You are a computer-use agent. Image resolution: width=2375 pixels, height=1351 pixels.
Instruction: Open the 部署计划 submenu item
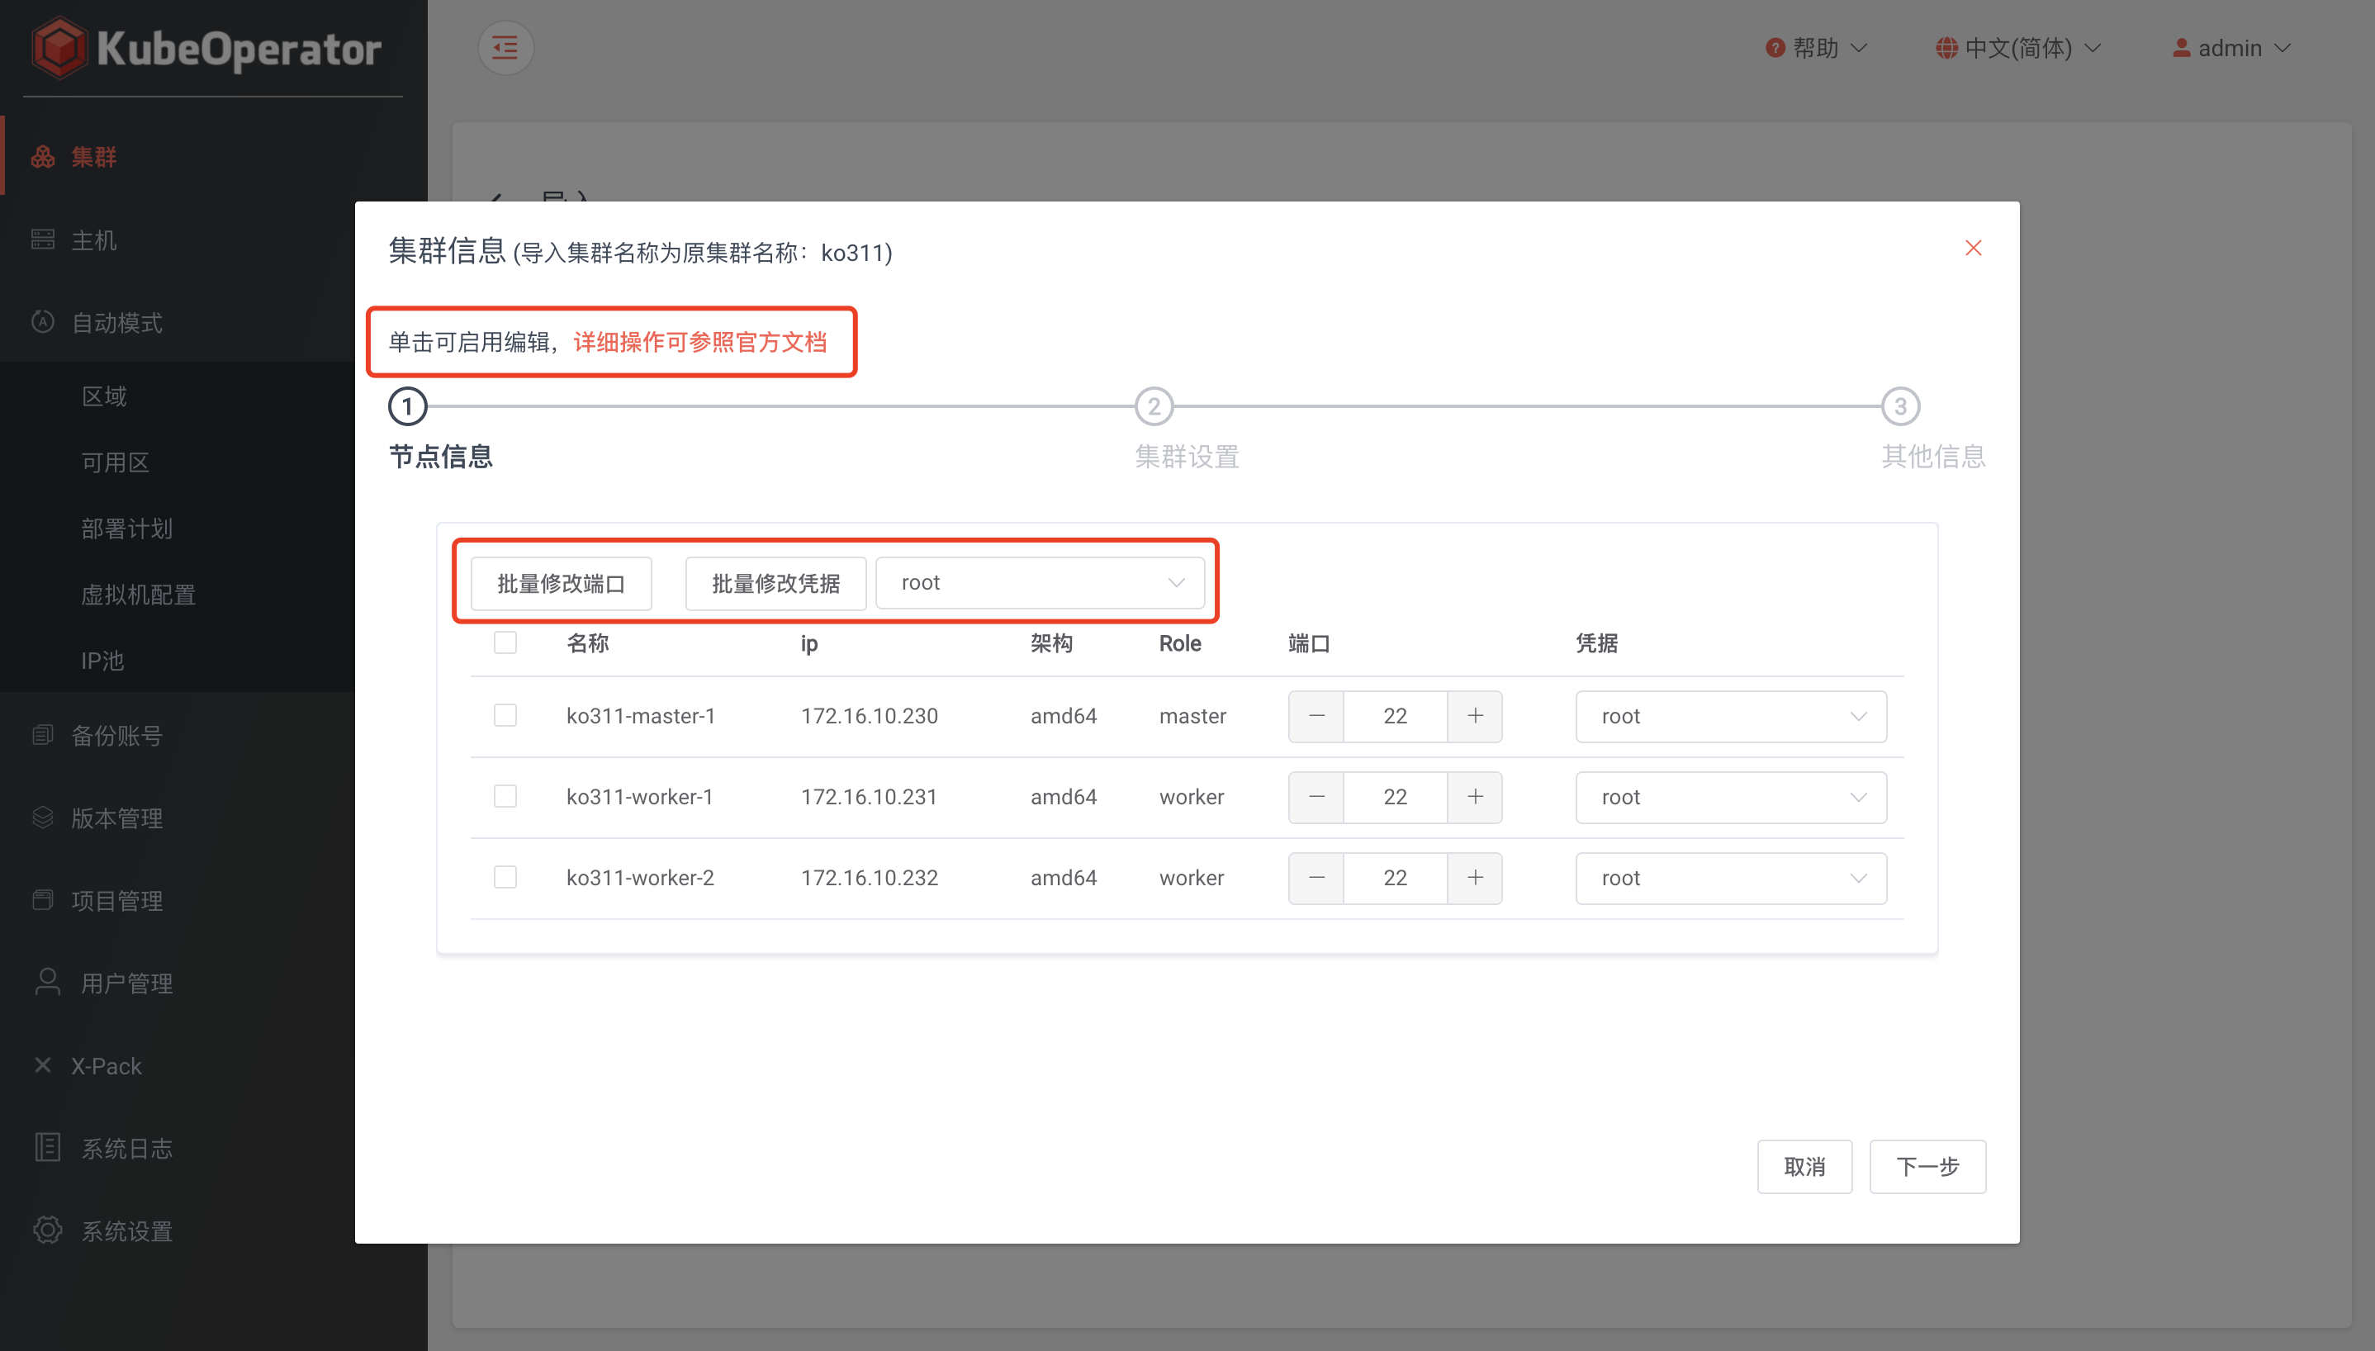click(126, 528)
